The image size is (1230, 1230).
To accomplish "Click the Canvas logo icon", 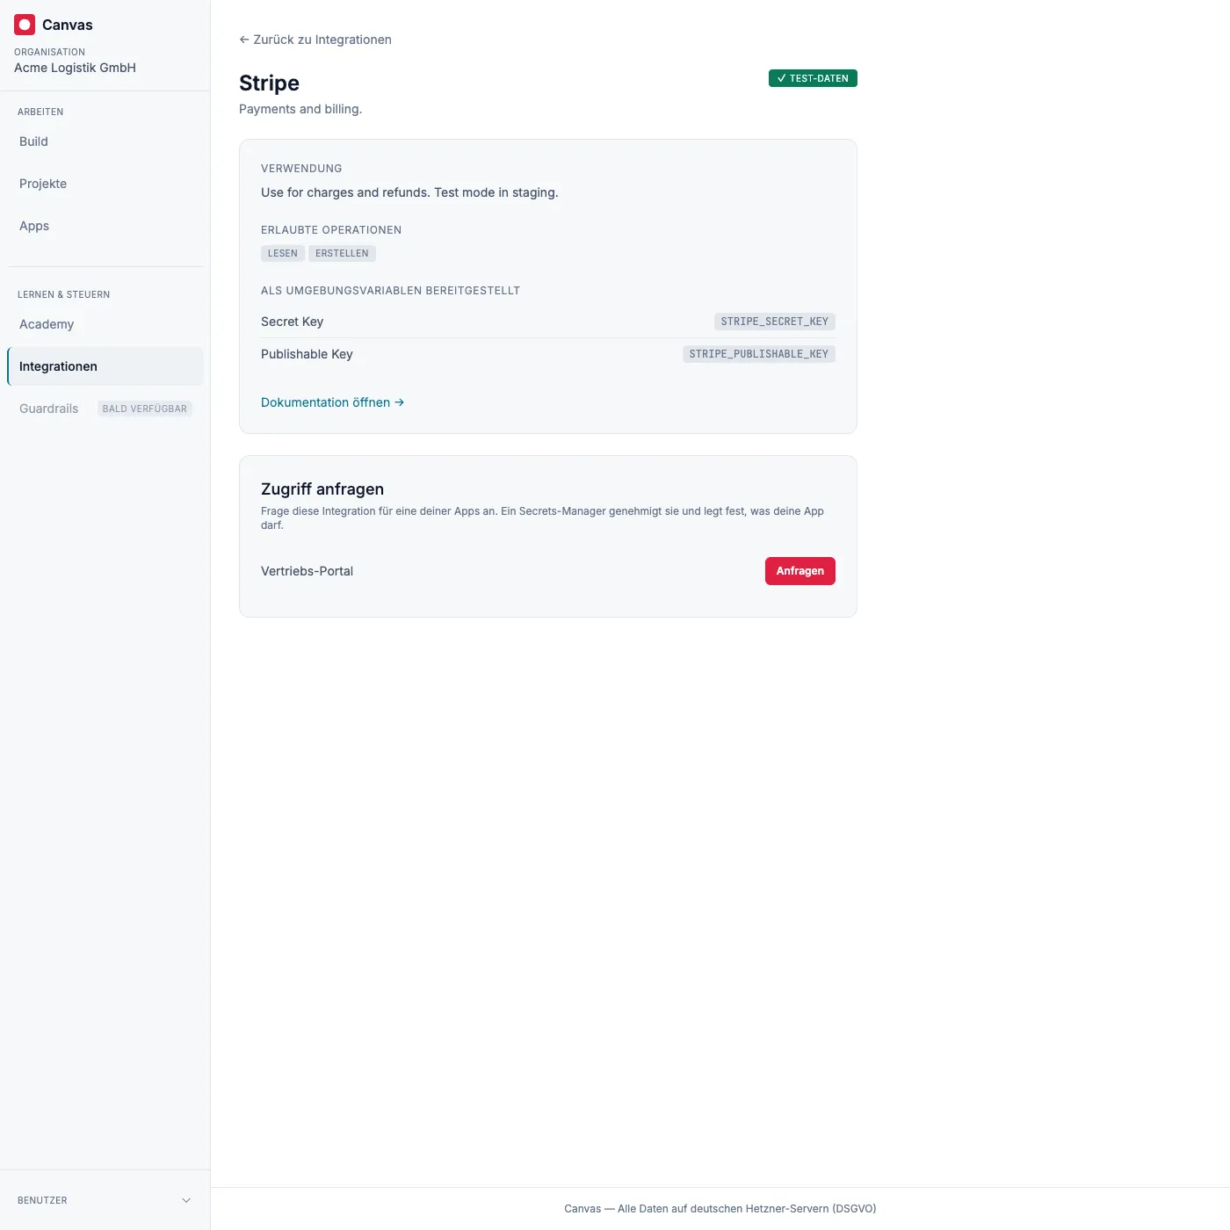I will click(x=25, y=25).
